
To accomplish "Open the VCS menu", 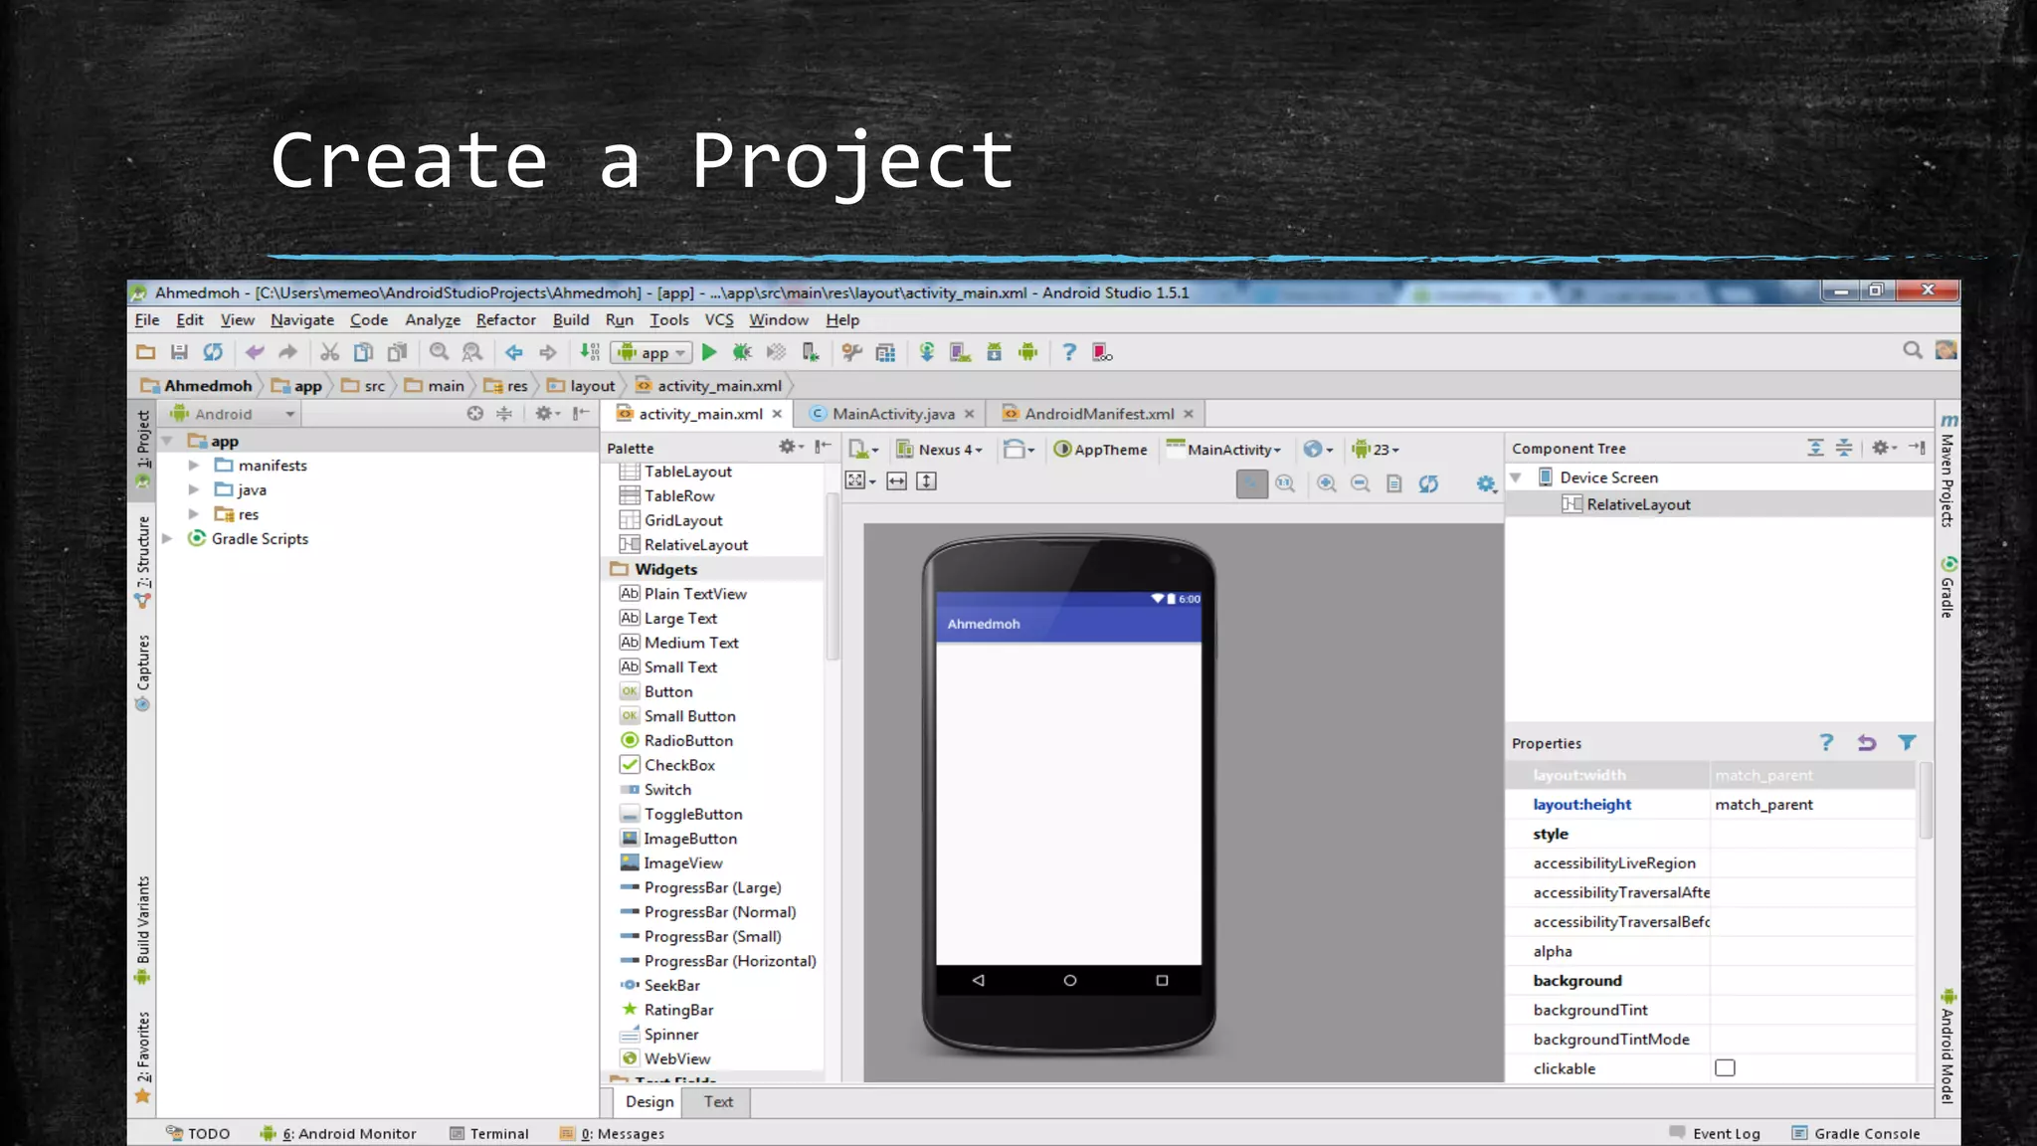I will [719, 320].
